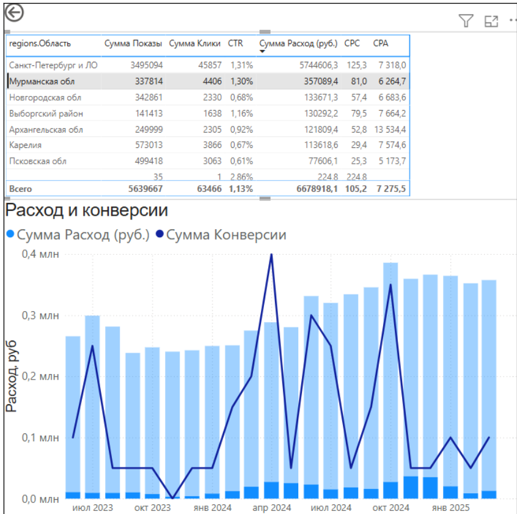The height and width of the screenshot is (514, 517).
Task: Sort by the Сумма Показы column header
Action: pos(133,43)
